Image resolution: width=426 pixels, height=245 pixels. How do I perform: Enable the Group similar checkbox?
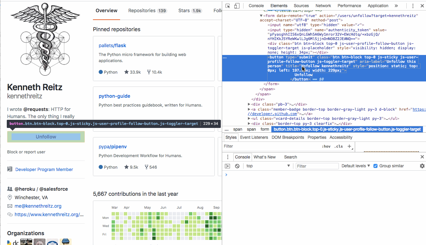(375, 166)
